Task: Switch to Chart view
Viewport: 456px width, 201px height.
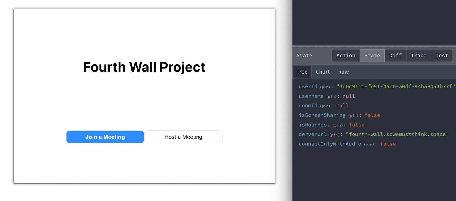Action: pos(323,72)
